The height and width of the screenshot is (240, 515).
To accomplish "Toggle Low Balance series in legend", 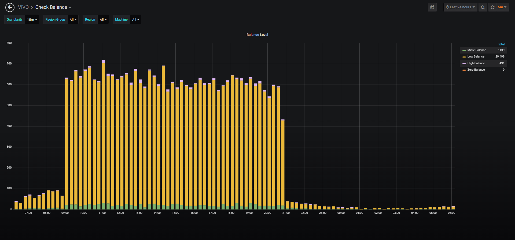I will pyautogui.click(x=476, y=56).
